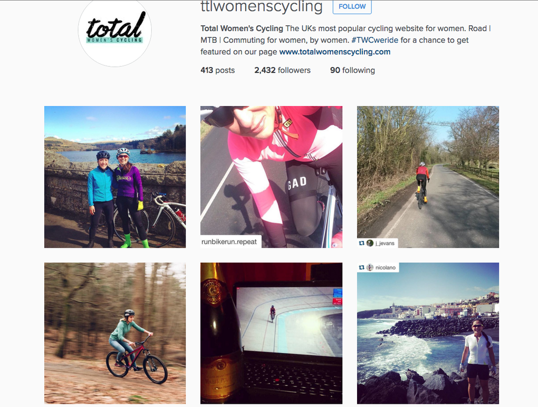Open the seaside cyclist photo
538x407 pixels.
point(428,333)
